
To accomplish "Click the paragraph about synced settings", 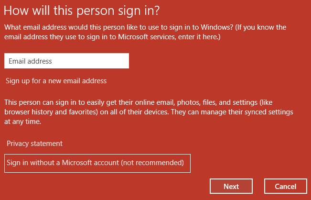I will (148, 111).
